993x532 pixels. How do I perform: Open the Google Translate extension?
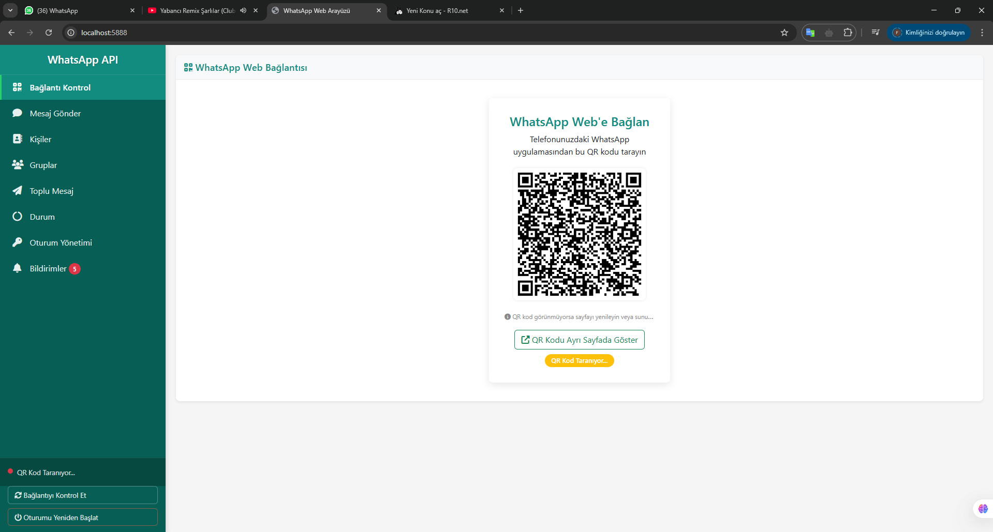tap(810, 33)
